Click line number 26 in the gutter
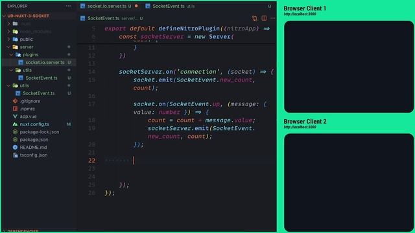 (92, 193)
